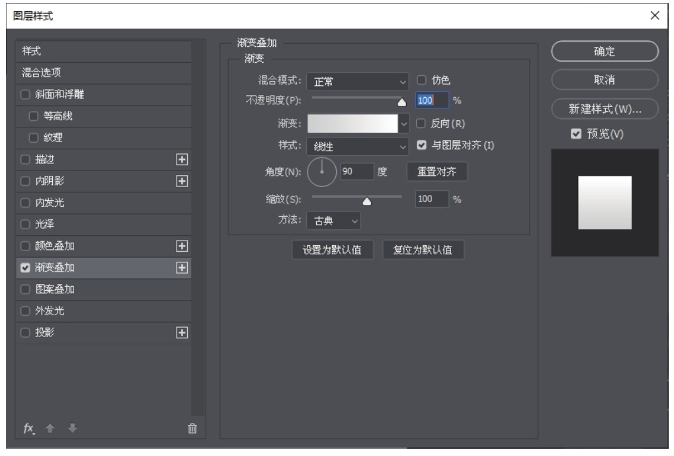The height and width of the screenshot is (456, 674).
Task: Enable 光泽 checkbox
Action: (x=25, y=224)
